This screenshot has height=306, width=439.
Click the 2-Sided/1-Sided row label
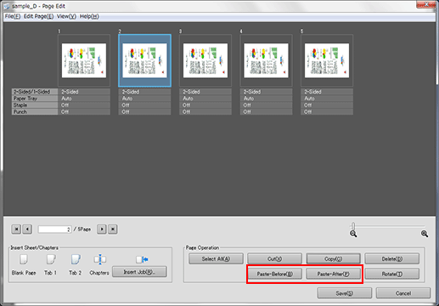tap(35, 92)
